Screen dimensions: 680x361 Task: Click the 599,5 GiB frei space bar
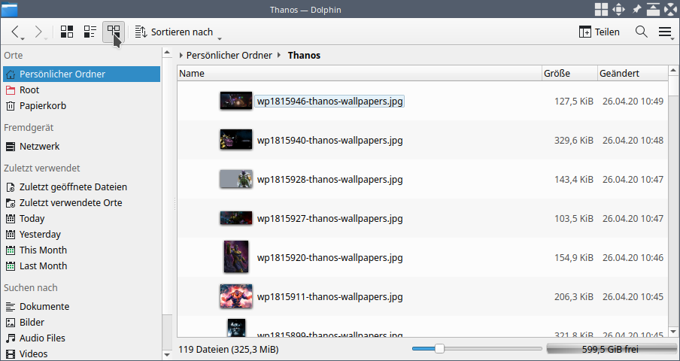pyautogui.click(x=612, y=349)
